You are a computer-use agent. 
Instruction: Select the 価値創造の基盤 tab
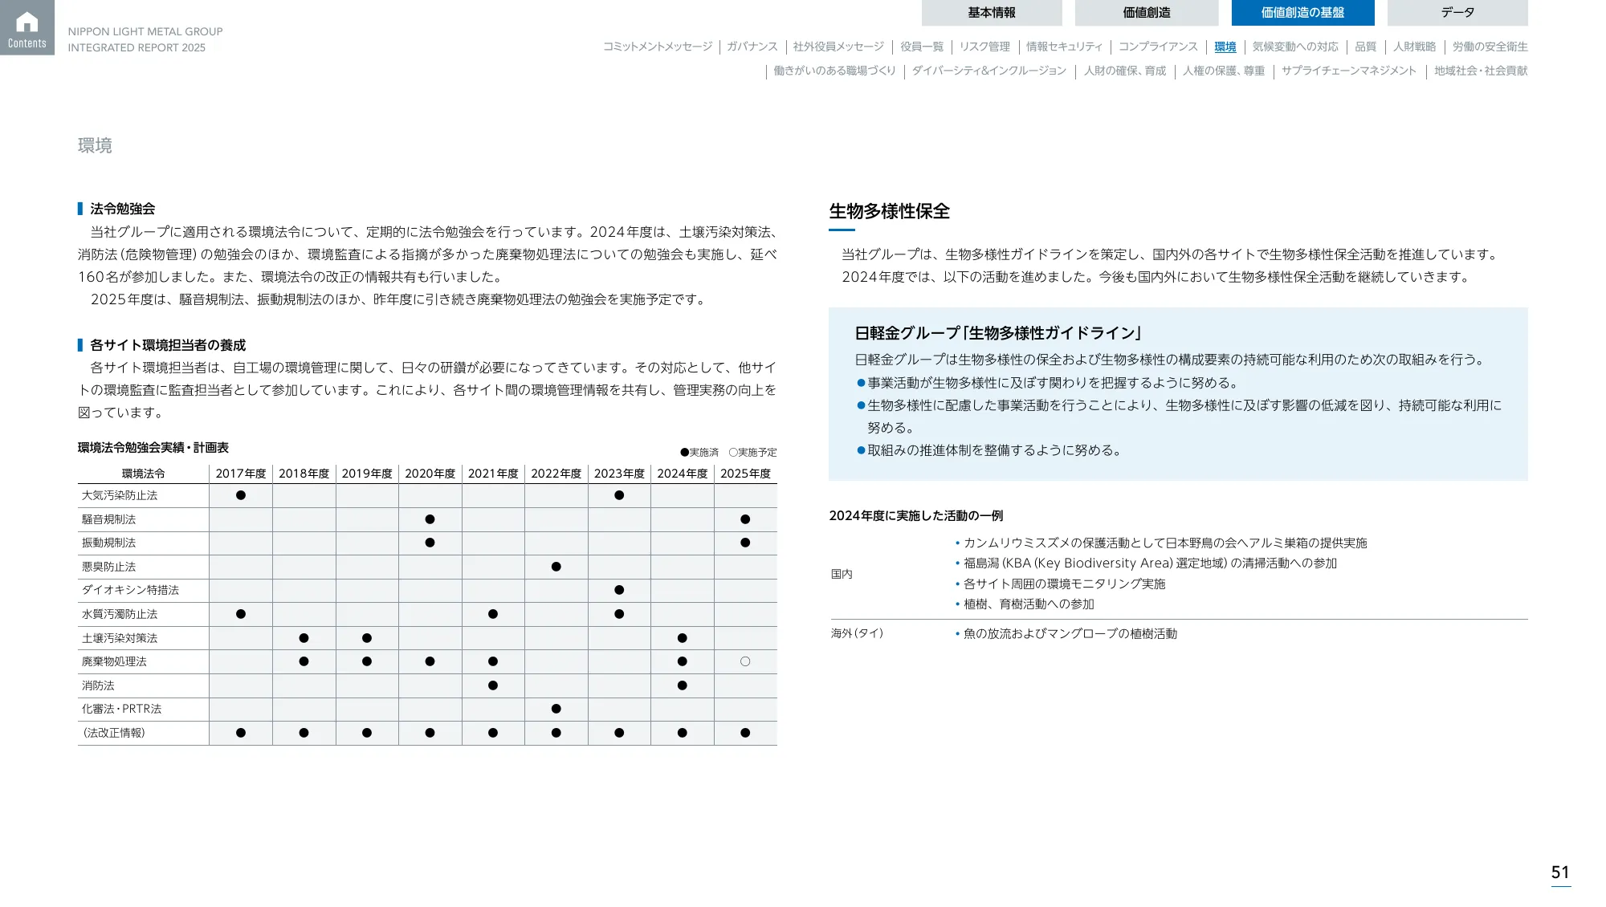pos(1302,13)
